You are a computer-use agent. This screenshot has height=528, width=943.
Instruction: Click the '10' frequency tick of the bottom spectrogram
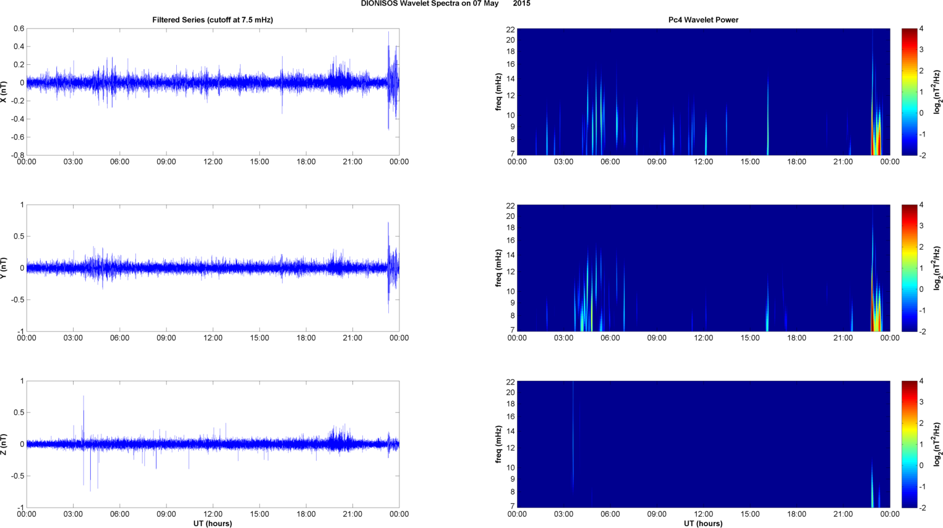511,467
